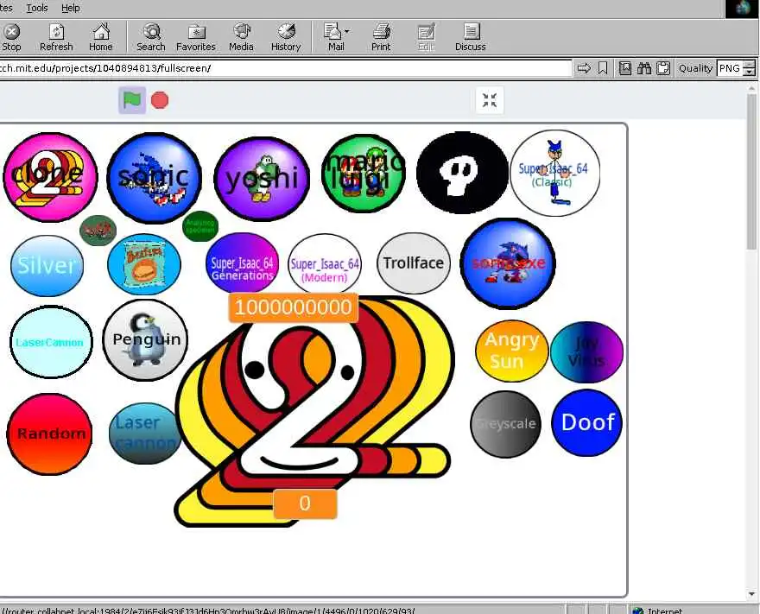
Task: Open the History panel
Action: click(x=286, y=37)
